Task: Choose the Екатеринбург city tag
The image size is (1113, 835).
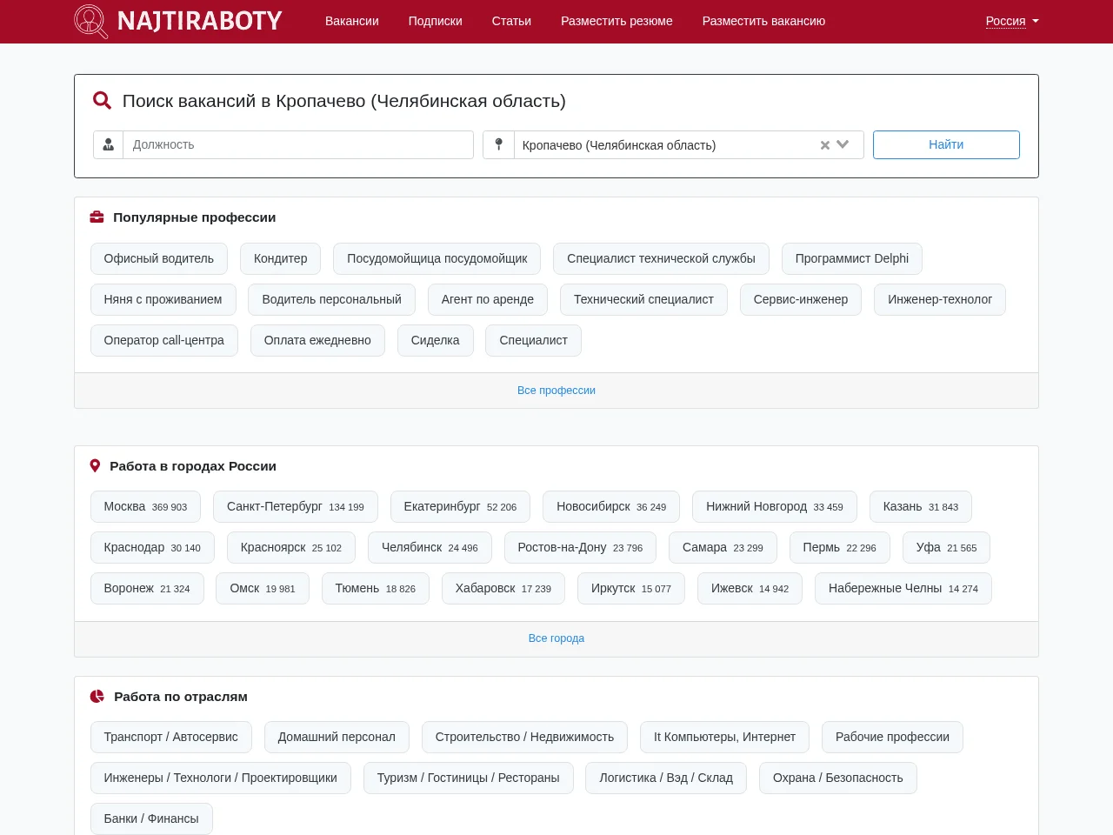Action: [460, 507]
